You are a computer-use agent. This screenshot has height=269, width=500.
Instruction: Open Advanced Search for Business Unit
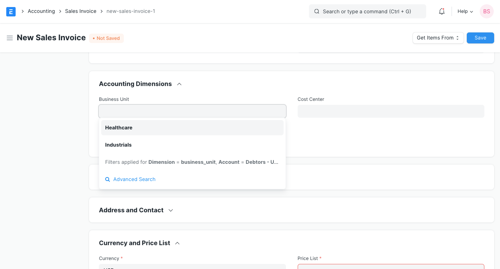coord(134,179)
